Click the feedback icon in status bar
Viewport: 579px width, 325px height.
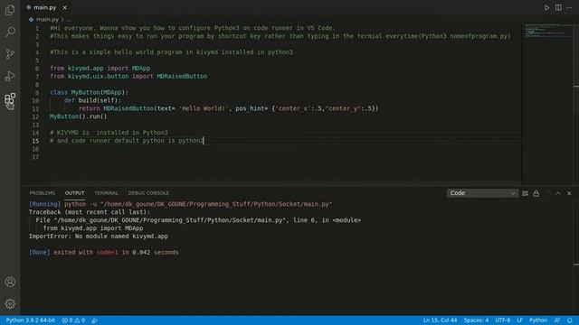point(557,320)
